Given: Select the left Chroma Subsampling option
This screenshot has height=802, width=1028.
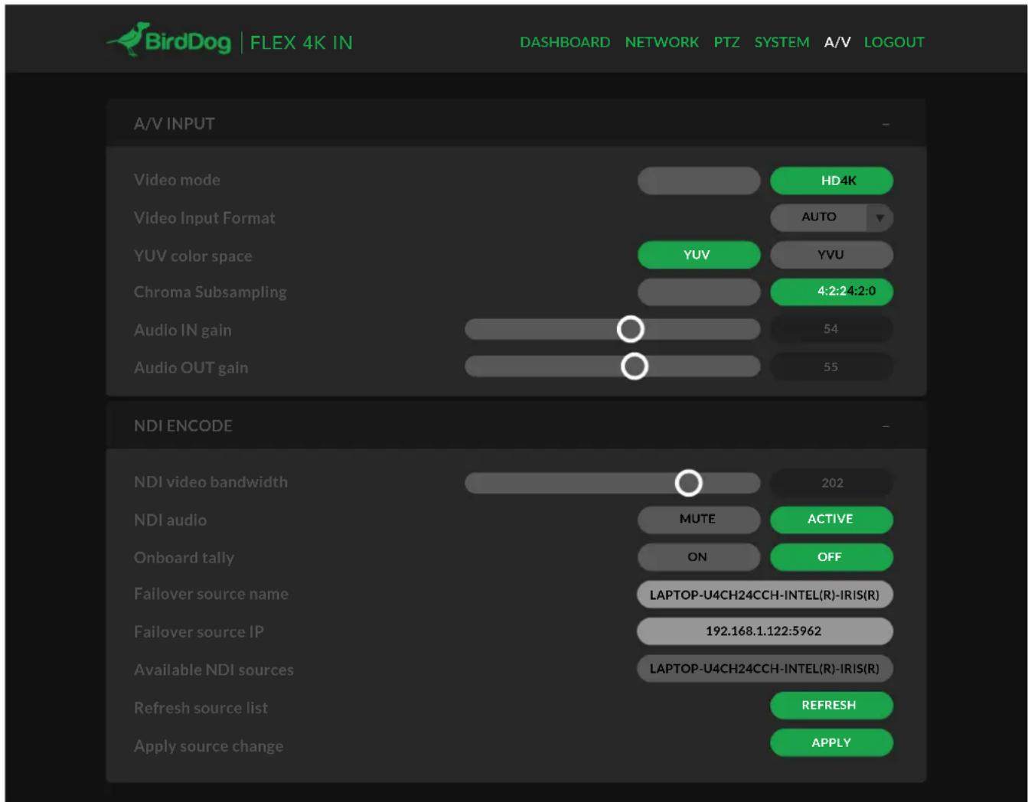Looking at the screenshot, I should pyautogui.click(x=699, y=292).
